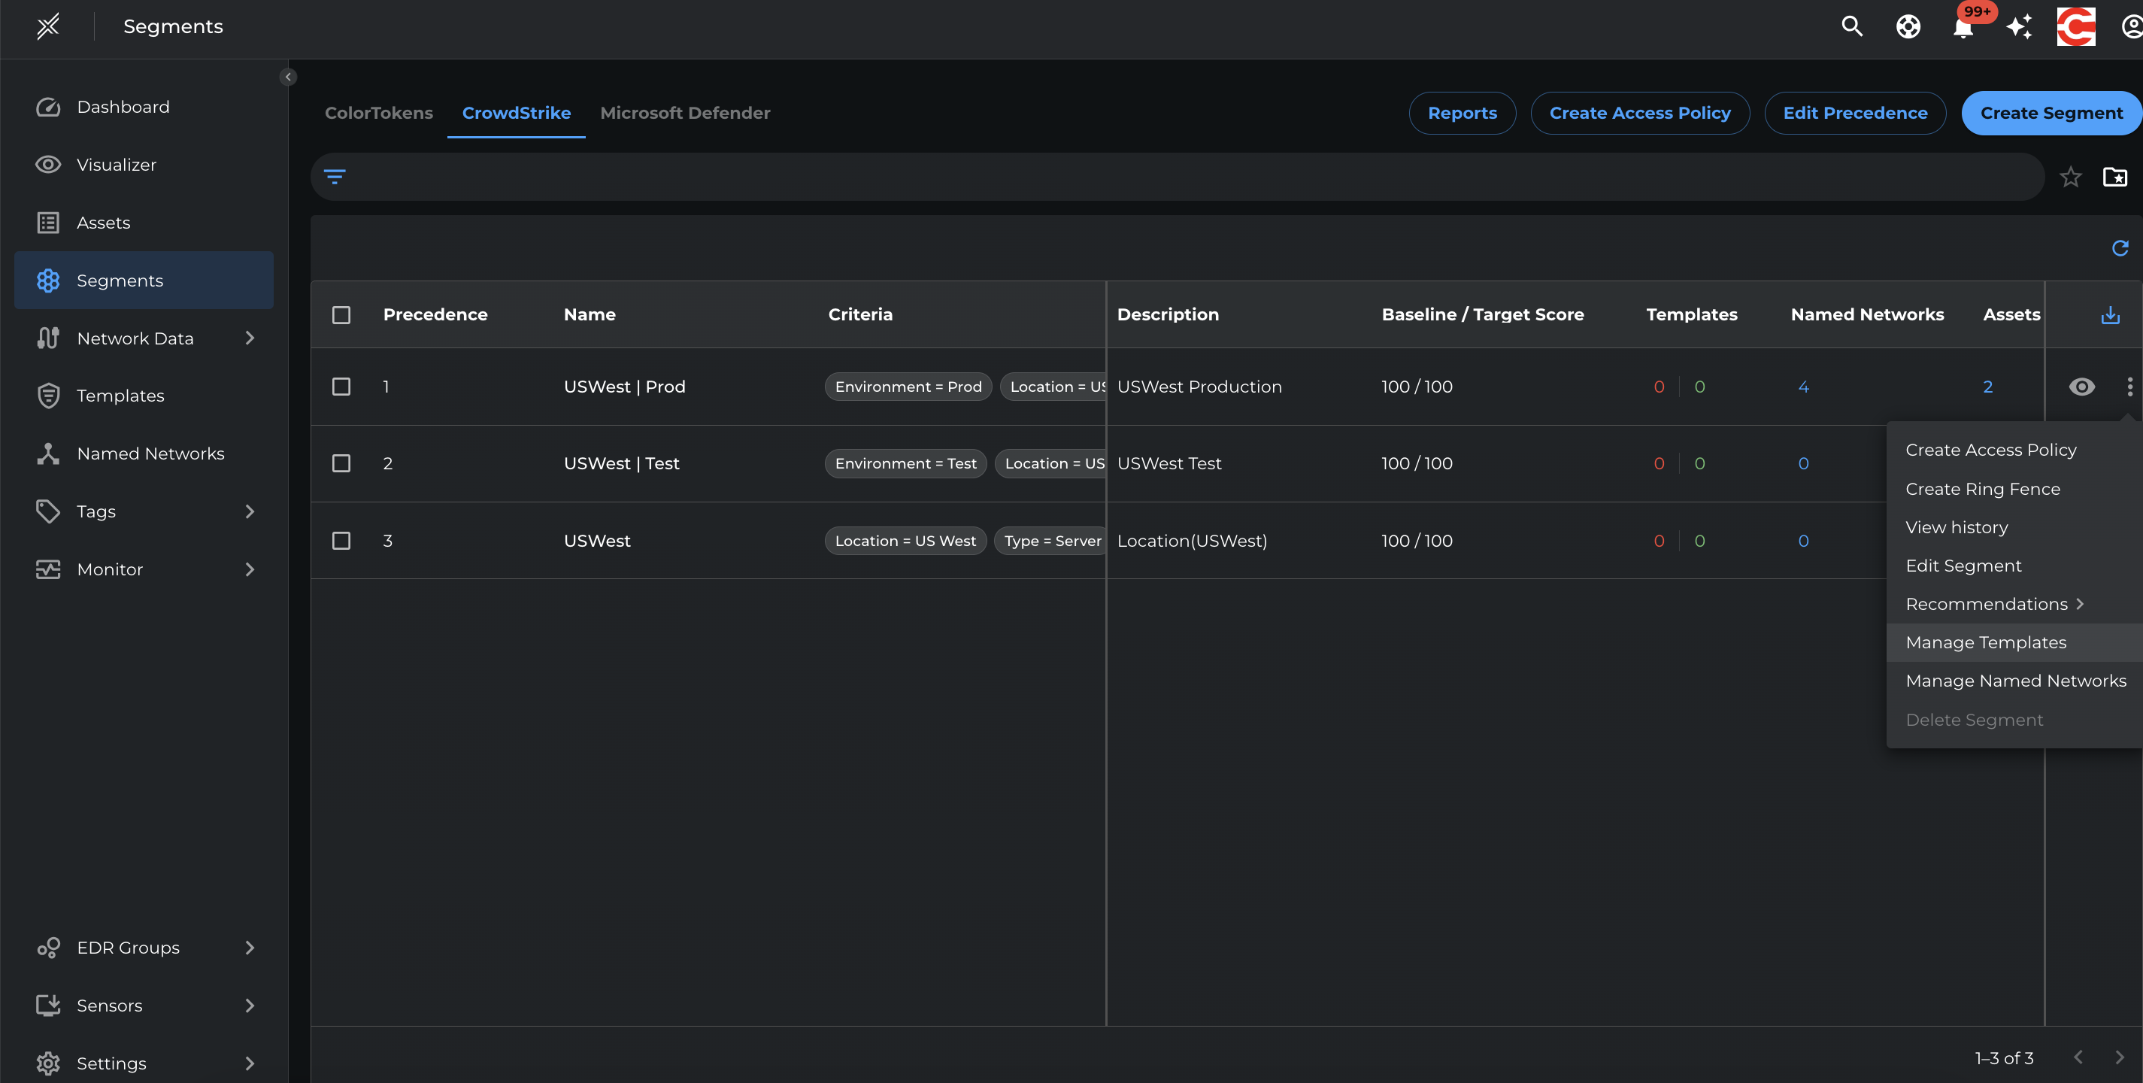This screenshot has width=2143, height=1083.
Task: Switch to the Microsoft Defender tab
Action: (685, 113)
